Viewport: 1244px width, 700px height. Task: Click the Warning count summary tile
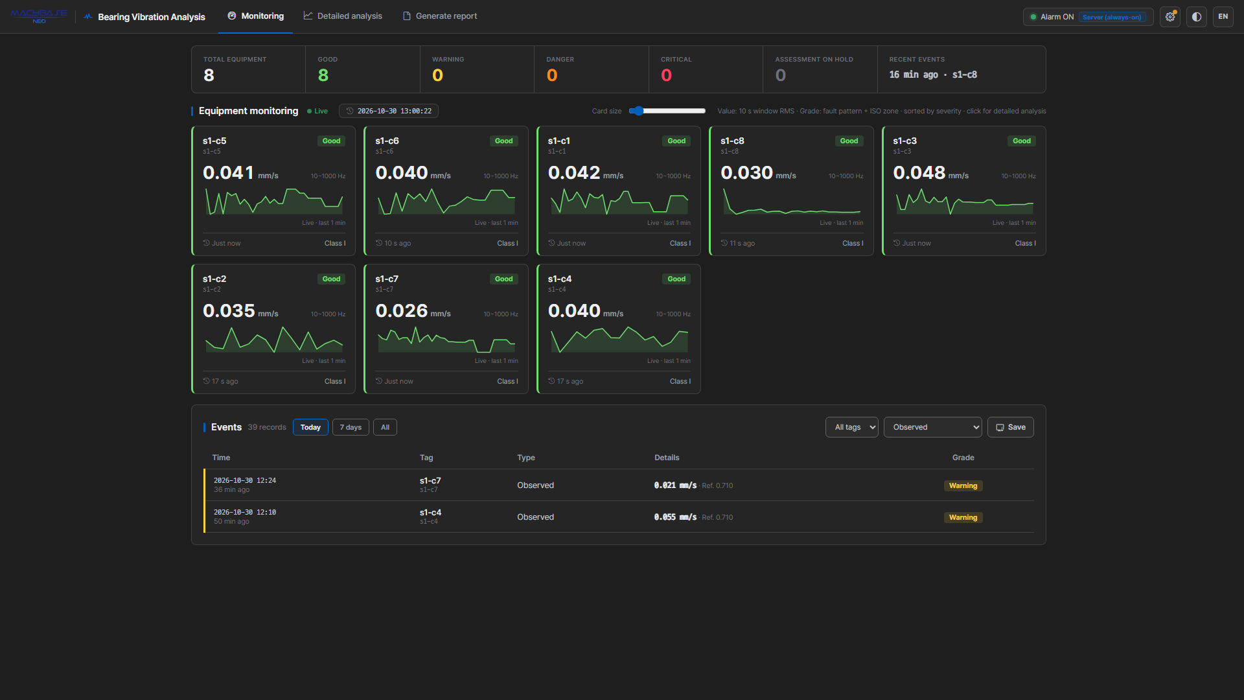477,69
